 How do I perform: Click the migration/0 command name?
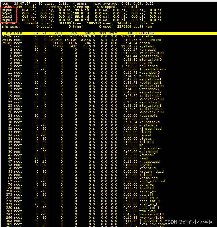(151, 60)
